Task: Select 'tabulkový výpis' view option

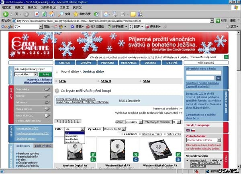Action: pos(151,134)
